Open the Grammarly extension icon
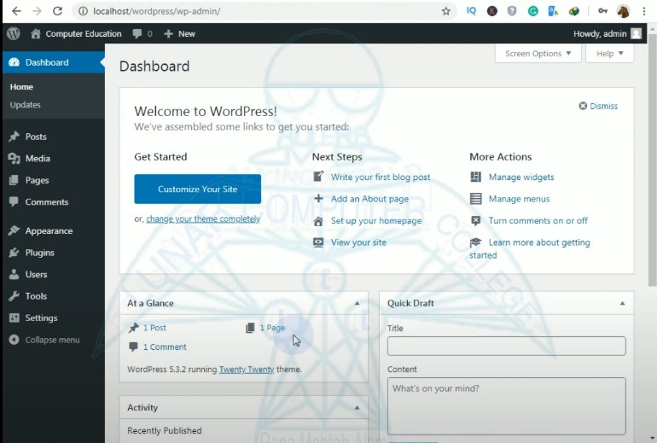The image size is (657, 443). [x=532, y=11]
